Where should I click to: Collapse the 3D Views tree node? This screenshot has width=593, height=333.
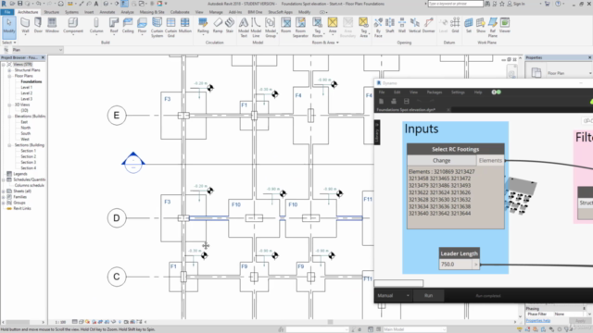coord(9,105)
